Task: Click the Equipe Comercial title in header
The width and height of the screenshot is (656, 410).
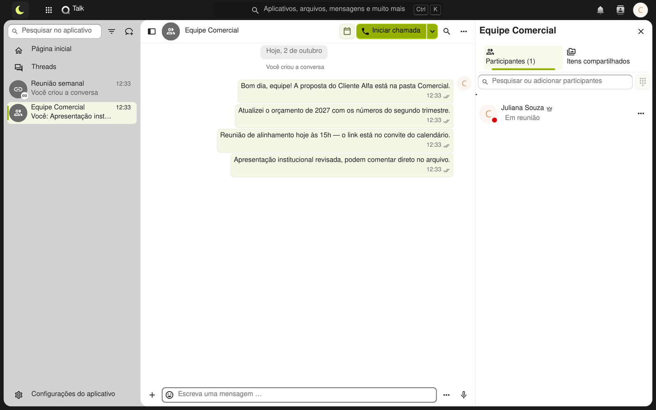Action: [212, 31]
